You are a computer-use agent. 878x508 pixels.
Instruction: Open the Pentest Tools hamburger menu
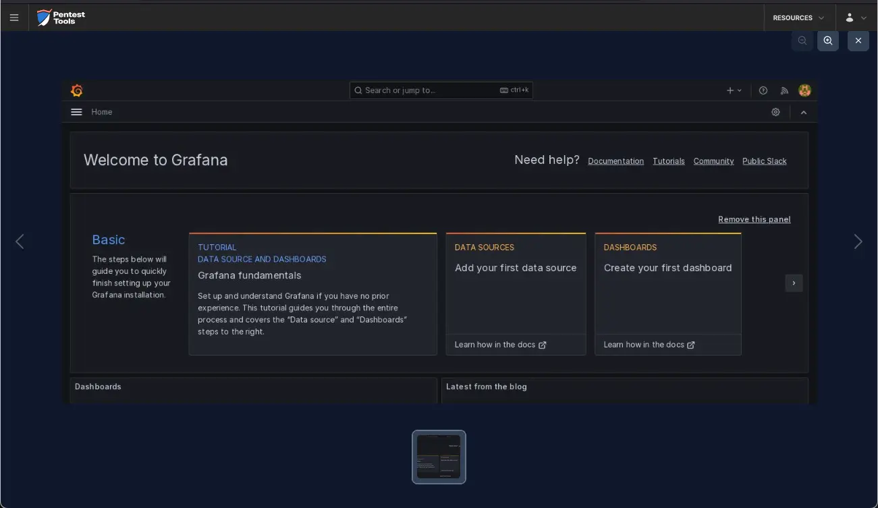click(14, 18)
